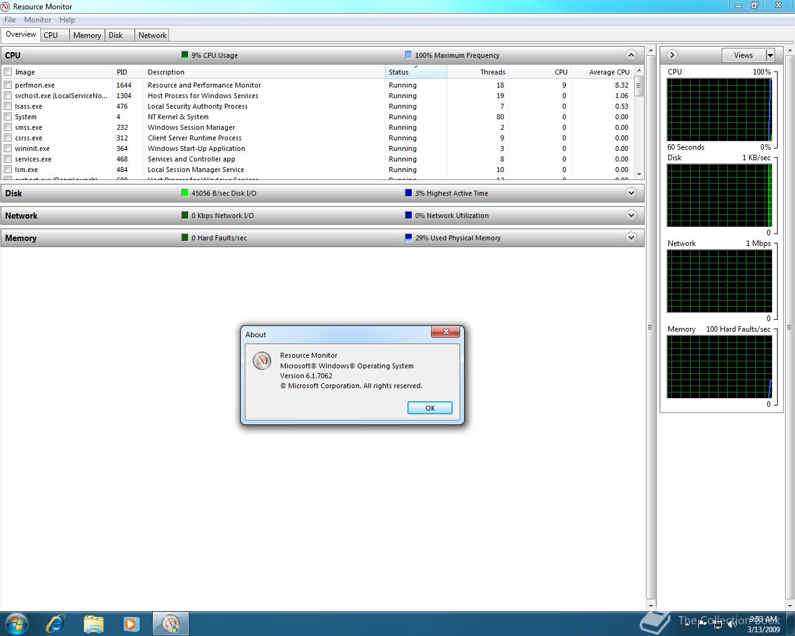795x636 pixels.
Task: Click the Views button
Action: [x=743, y=55]
